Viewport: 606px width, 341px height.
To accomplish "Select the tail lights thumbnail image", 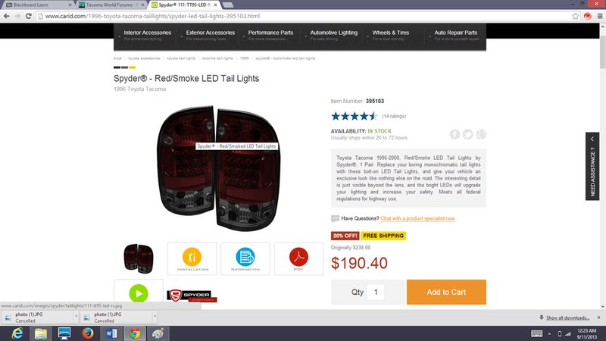I will coord(139,258).
